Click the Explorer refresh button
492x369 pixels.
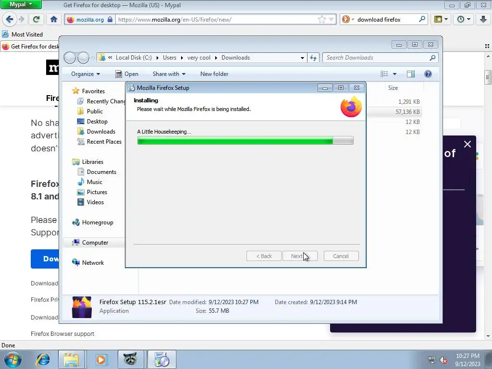click(x=313, y=58)
